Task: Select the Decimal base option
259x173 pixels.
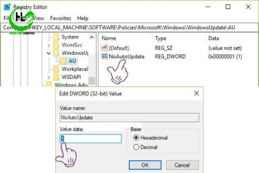Action: tap(136, 147)
